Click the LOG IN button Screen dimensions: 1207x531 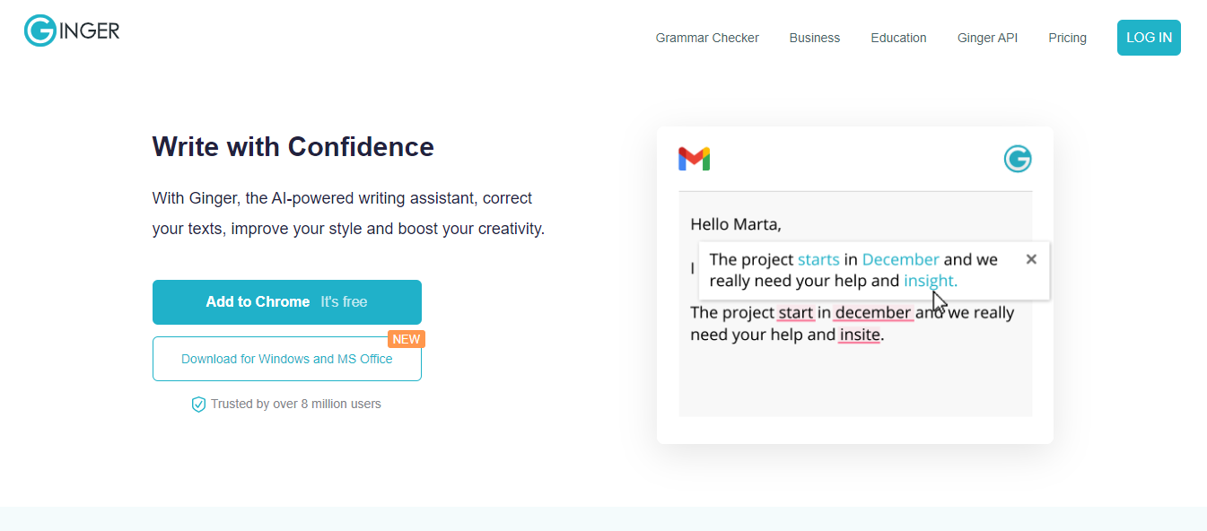click(x=1149, y=38)
